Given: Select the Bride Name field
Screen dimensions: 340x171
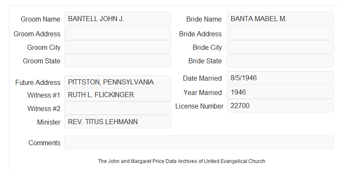Looking at the screenshot, I should click(280, 19).
